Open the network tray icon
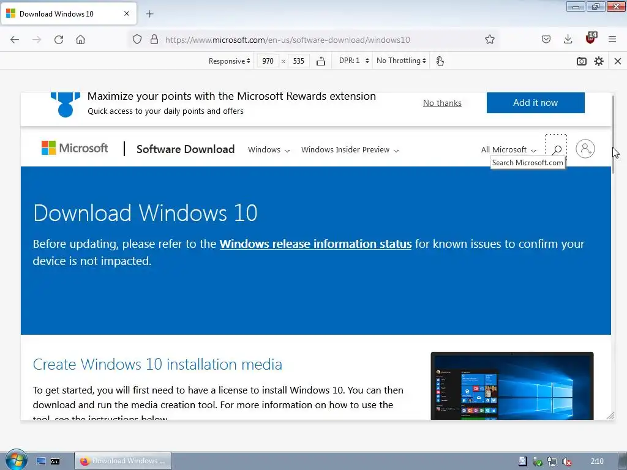627x470 pixels. 552,461
